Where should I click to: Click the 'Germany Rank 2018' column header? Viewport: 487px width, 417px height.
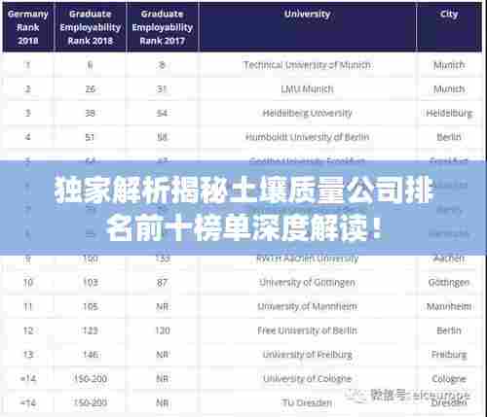coord(28,27)
